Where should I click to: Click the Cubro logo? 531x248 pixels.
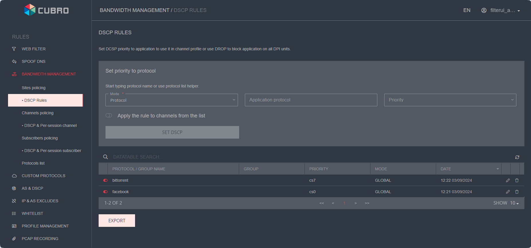pos(46,10)
